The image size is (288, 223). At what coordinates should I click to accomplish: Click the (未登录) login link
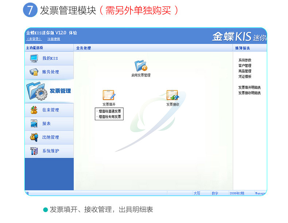click(x=34, y=39)
